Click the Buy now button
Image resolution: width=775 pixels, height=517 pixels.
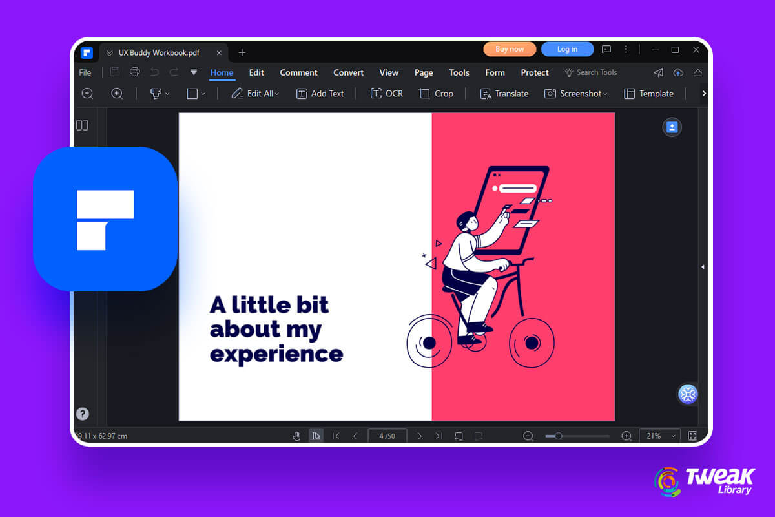(510, 48)
